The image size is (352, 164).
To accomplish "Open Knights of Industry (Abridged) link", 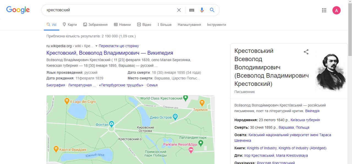I will tap(302, 148).
